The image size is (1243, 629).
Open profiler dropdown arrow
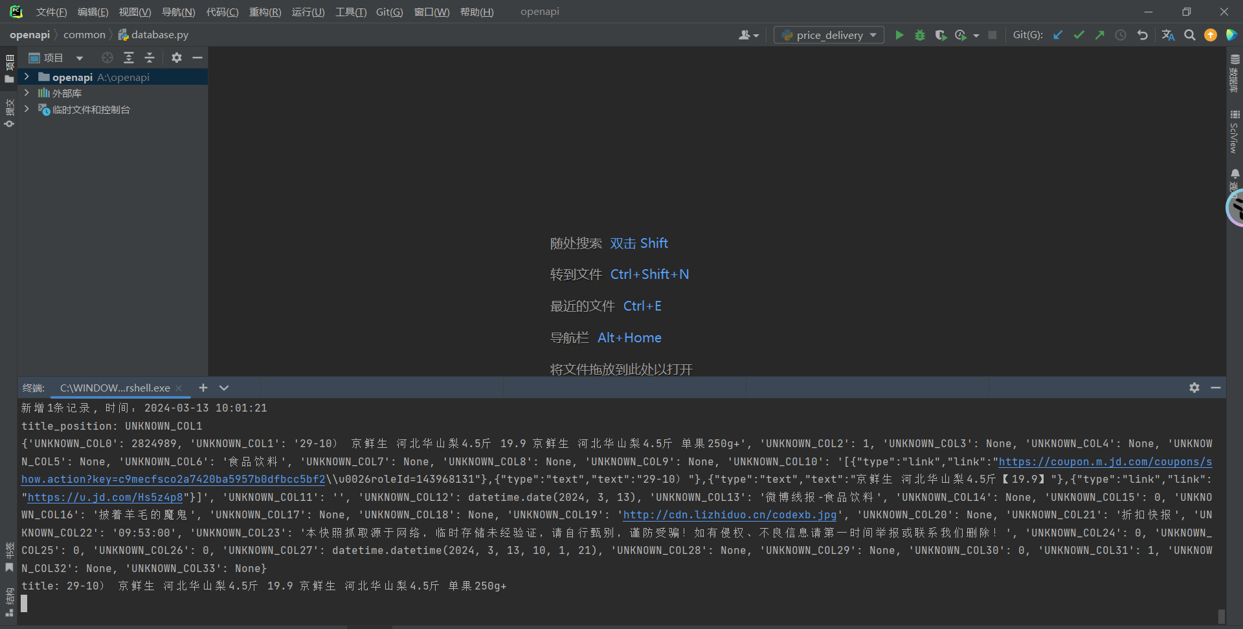point(976,36)
